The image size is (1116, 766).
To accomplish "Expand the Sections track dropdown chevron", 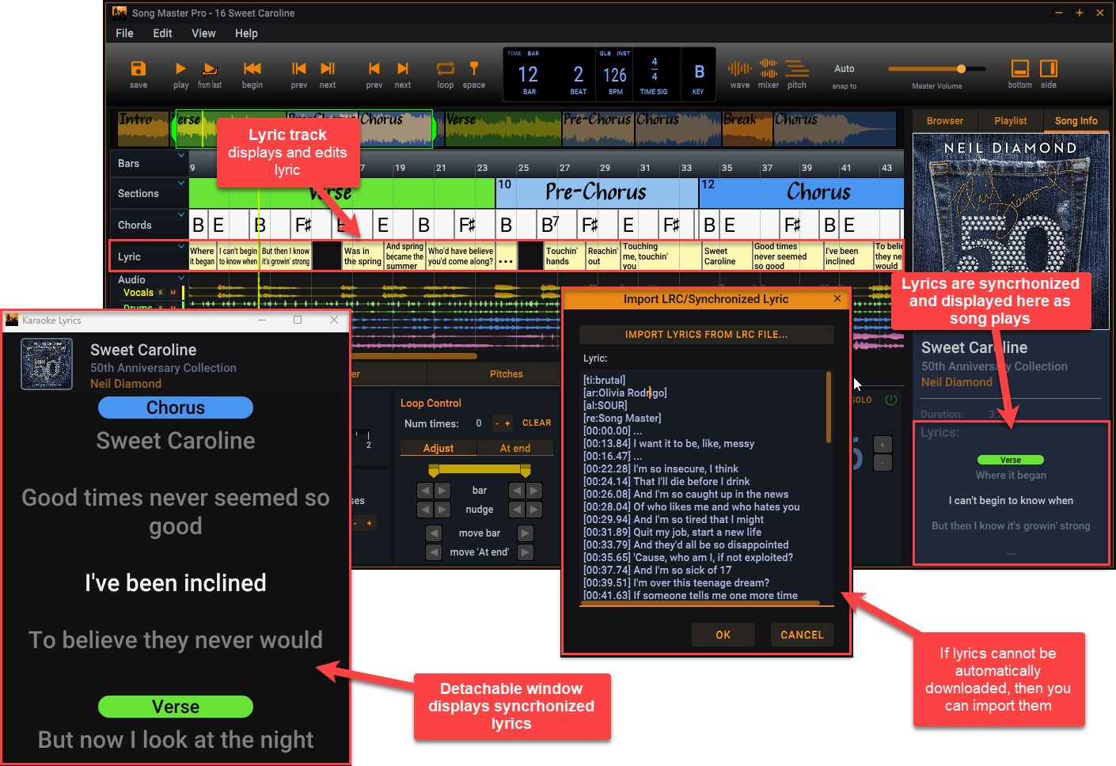I will 181,183.
